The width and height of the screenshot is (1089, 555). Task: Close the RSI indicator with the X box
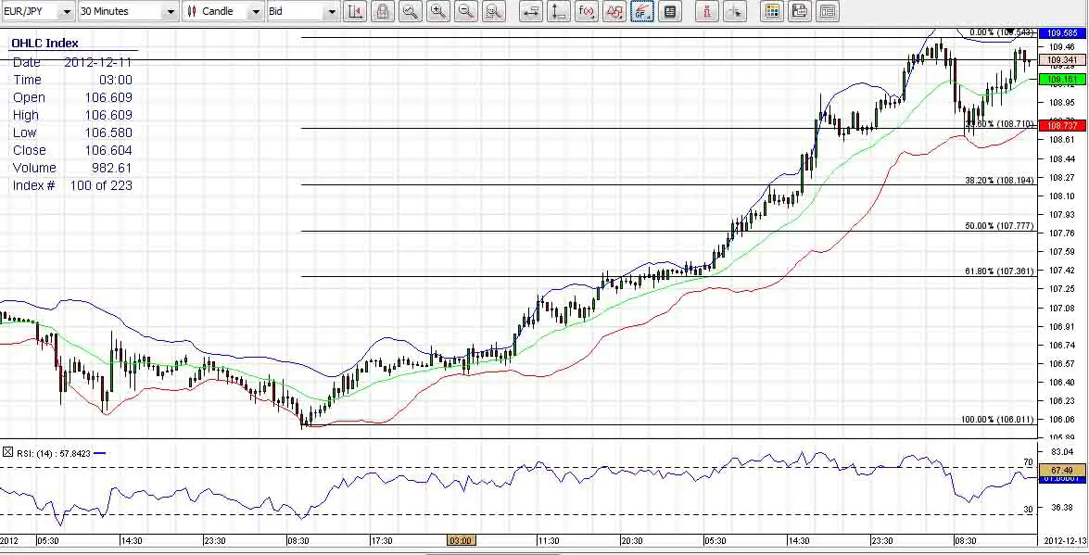[6, 452]
